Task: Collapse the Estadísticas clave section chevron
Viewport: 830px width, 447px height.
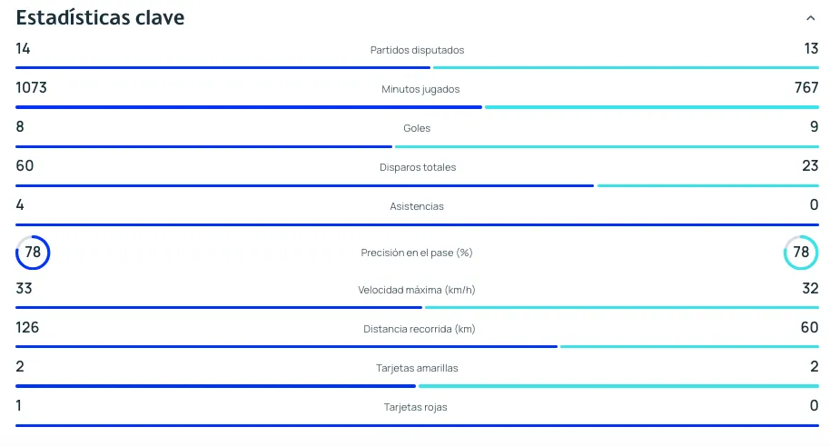Action: (x=810, y=18)
